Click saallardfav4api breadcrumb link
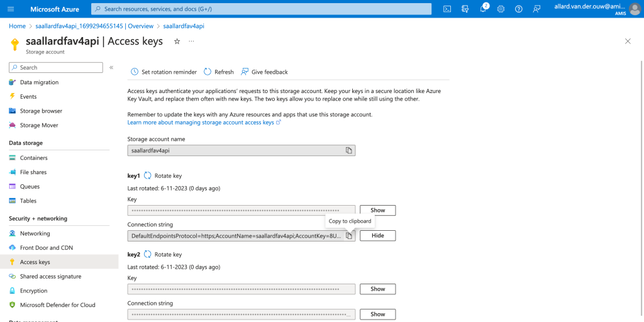 click(x=184, y=26)
